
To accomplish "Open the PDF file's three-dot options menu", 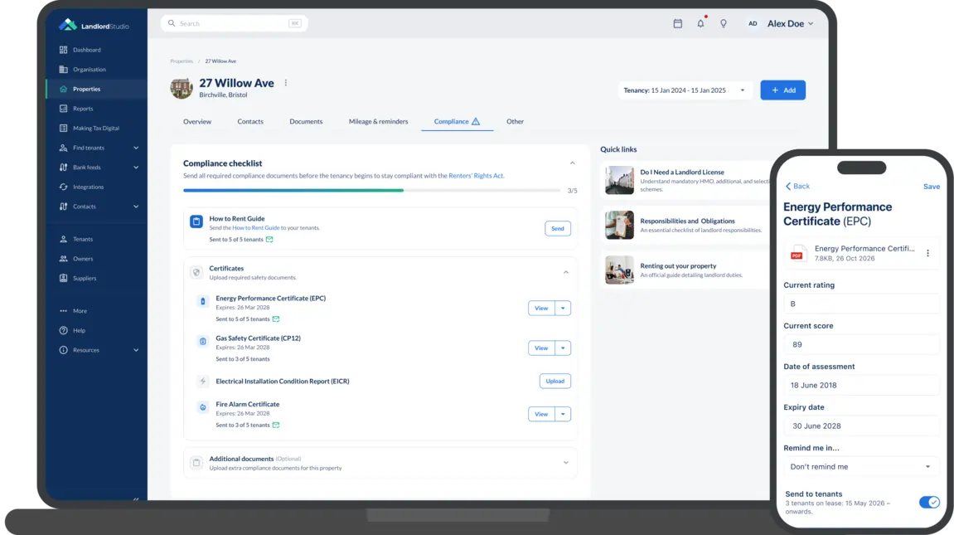I will (927, 253).
